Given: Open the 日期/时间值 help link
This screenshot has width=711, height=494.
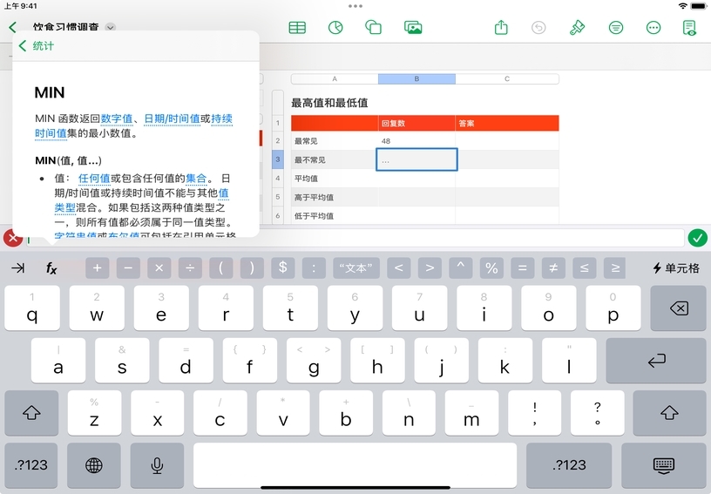Looking at the screenshot, I should tap(170, 118).
